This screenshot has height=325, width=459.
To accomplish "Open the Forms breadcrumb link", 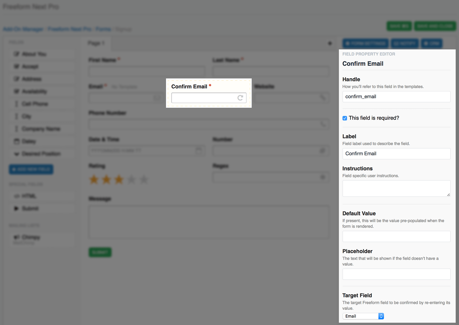I will coord(103,29).
